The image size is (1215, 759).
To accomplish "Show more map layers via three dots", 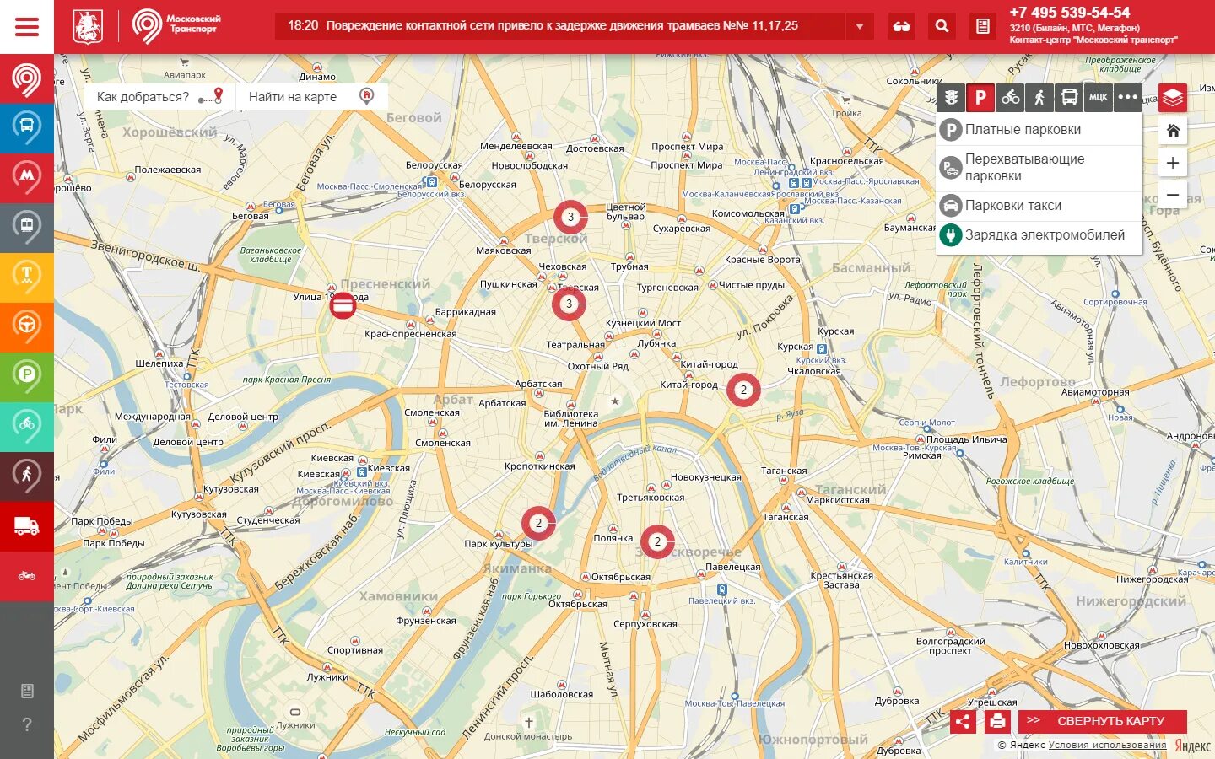I will 1128,98.
